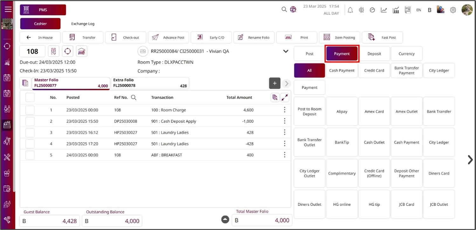Viewport: 476px width, 230px height.
Task: Click the Check-out button
Action: pyautogui.click(x=126, y=38)
